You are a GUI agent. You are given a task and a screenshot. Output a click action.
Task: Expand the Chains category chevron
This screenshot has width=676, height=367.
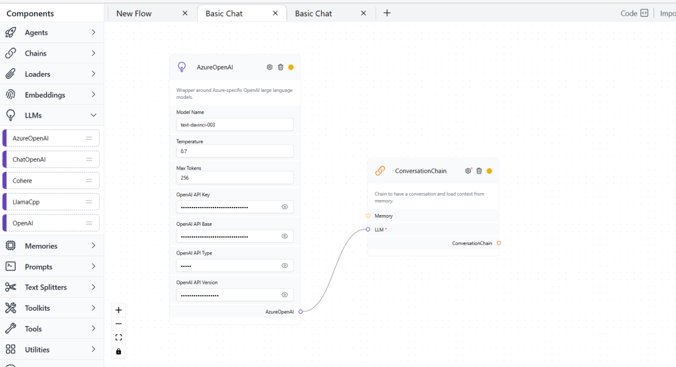click(x=93, y=53)
